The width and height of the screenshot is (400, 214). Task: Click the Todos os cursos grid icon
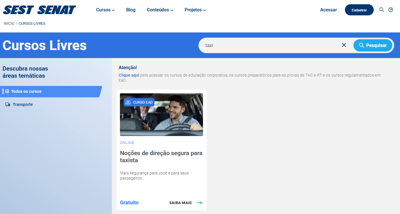[x=7, y=91]
